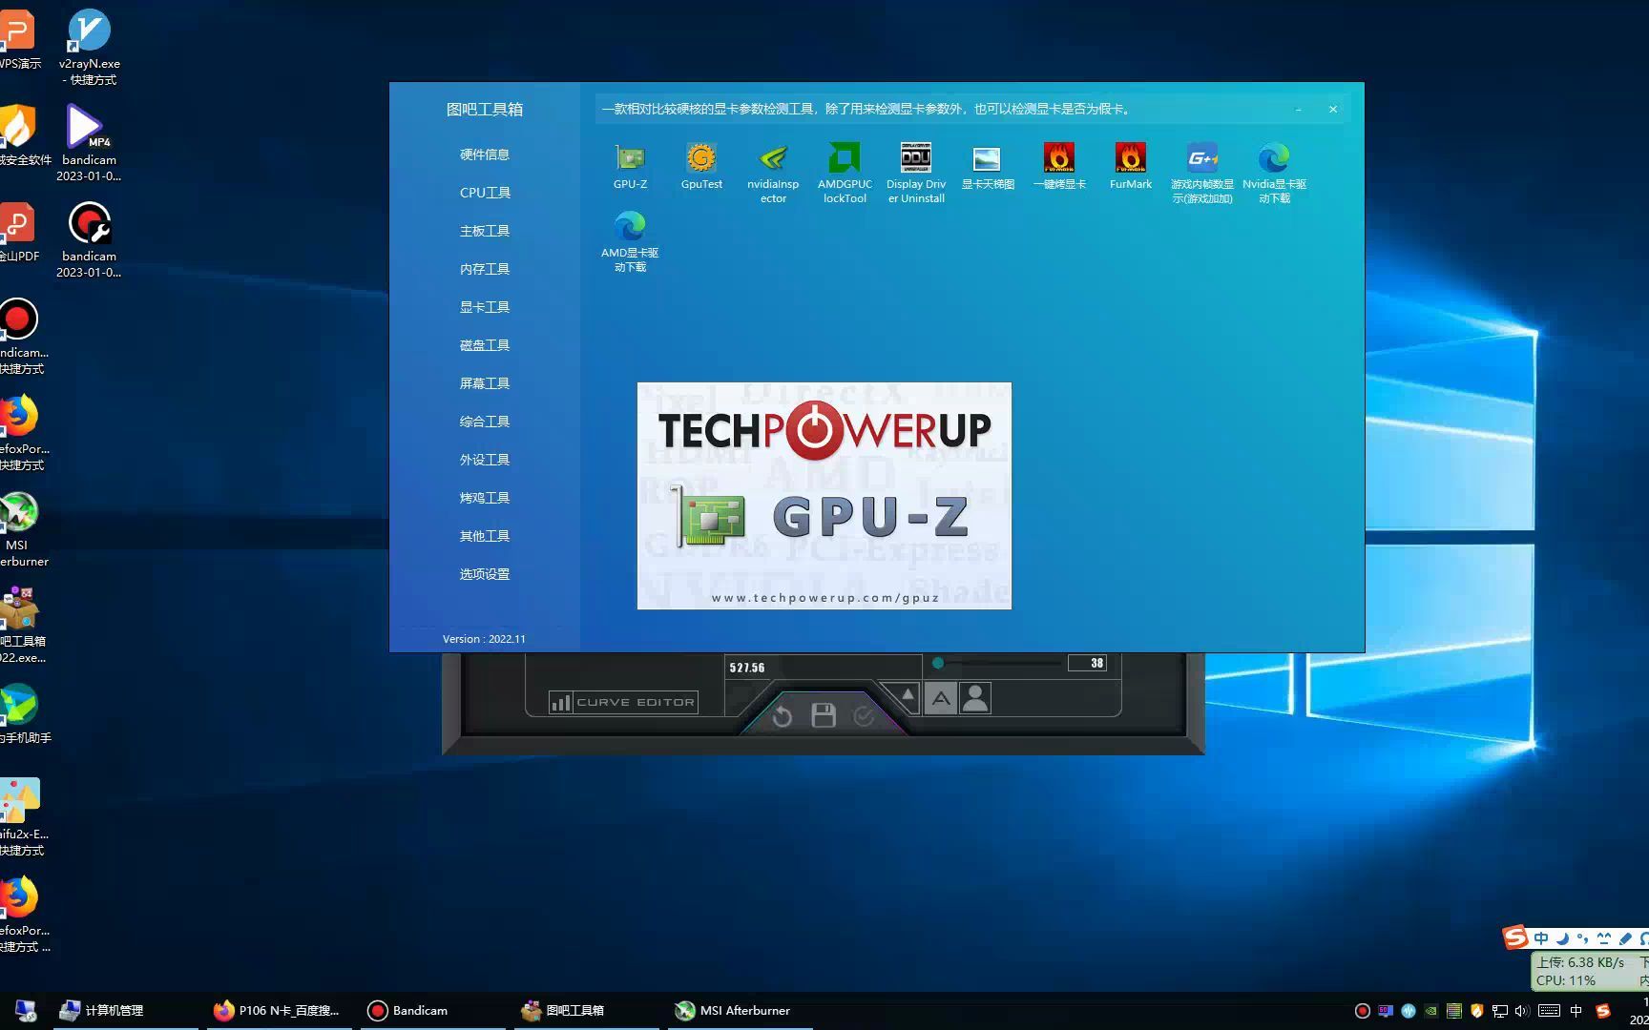Open 图吧工具箱 desktop shortcut
This screenshot has height=1030, width=1649.
(21, 626)
